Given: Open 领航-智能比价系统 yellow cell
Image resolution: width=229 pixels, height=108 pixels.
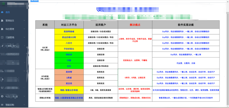Looking at the screenshot, I should pos(69,90).
